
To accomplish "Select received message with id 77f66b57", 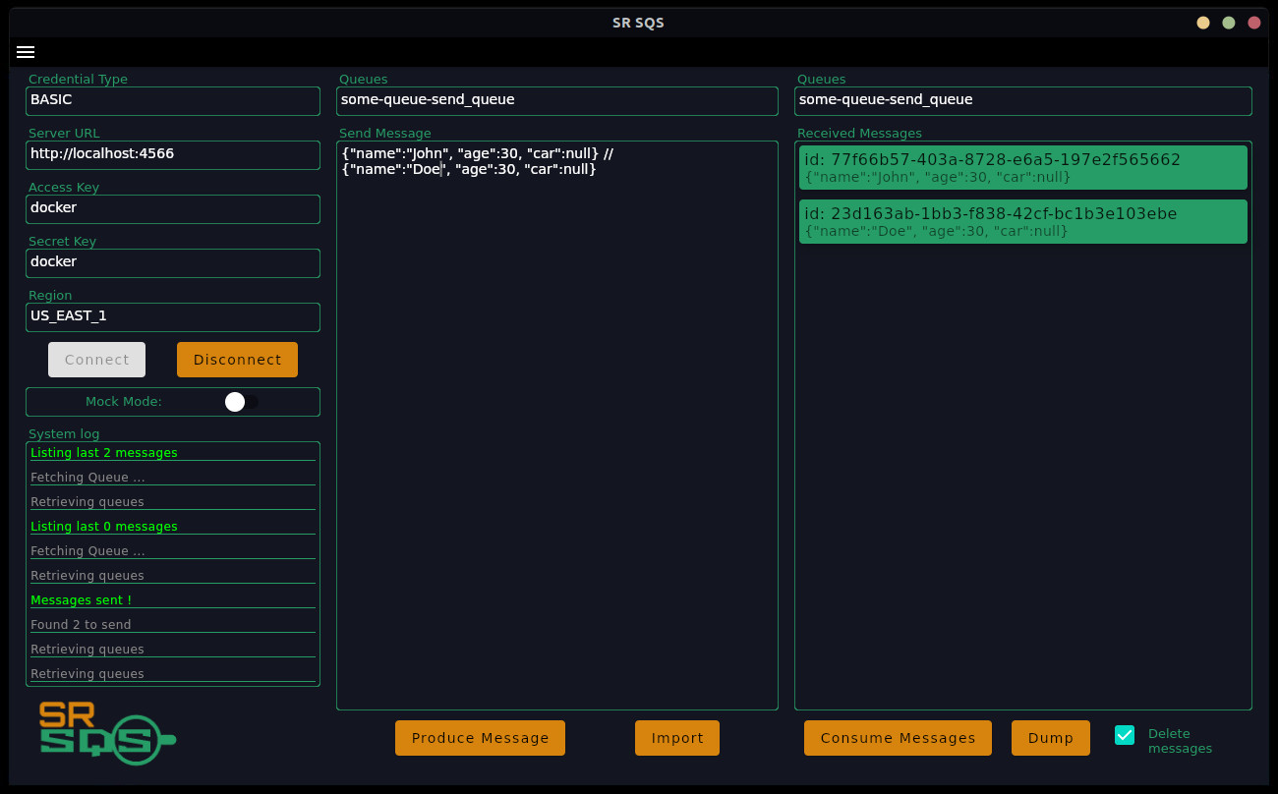I will (1023, 167).
